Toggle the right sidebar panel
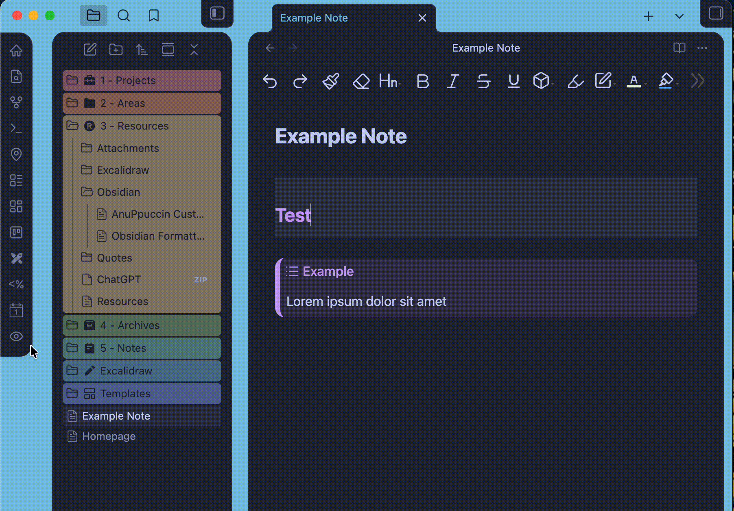This screenshot has height=511, width=734. click(716, 13)
